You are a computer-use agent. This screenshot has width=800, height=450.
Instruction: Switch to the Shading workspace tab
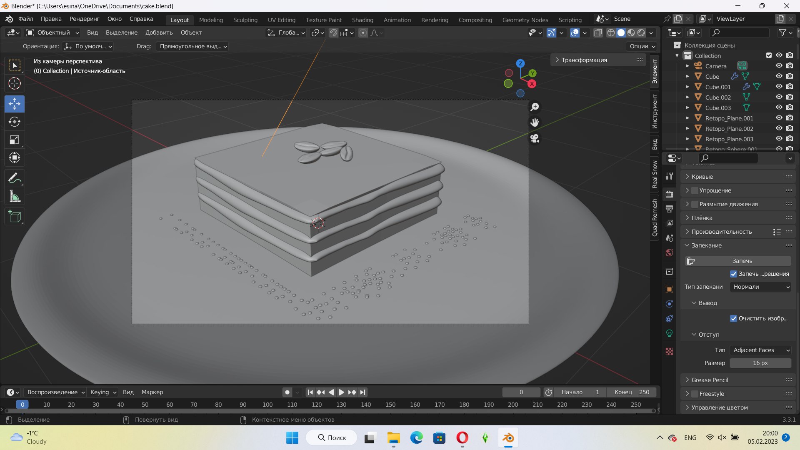pos(362,20)
